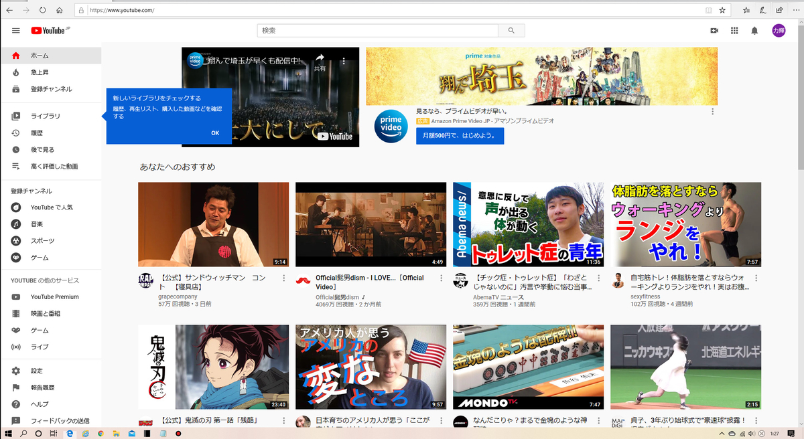The height and width of the screenshot is (439, 804).
Task: Open your profile avatar menu
Action: (x=779, y=30)
